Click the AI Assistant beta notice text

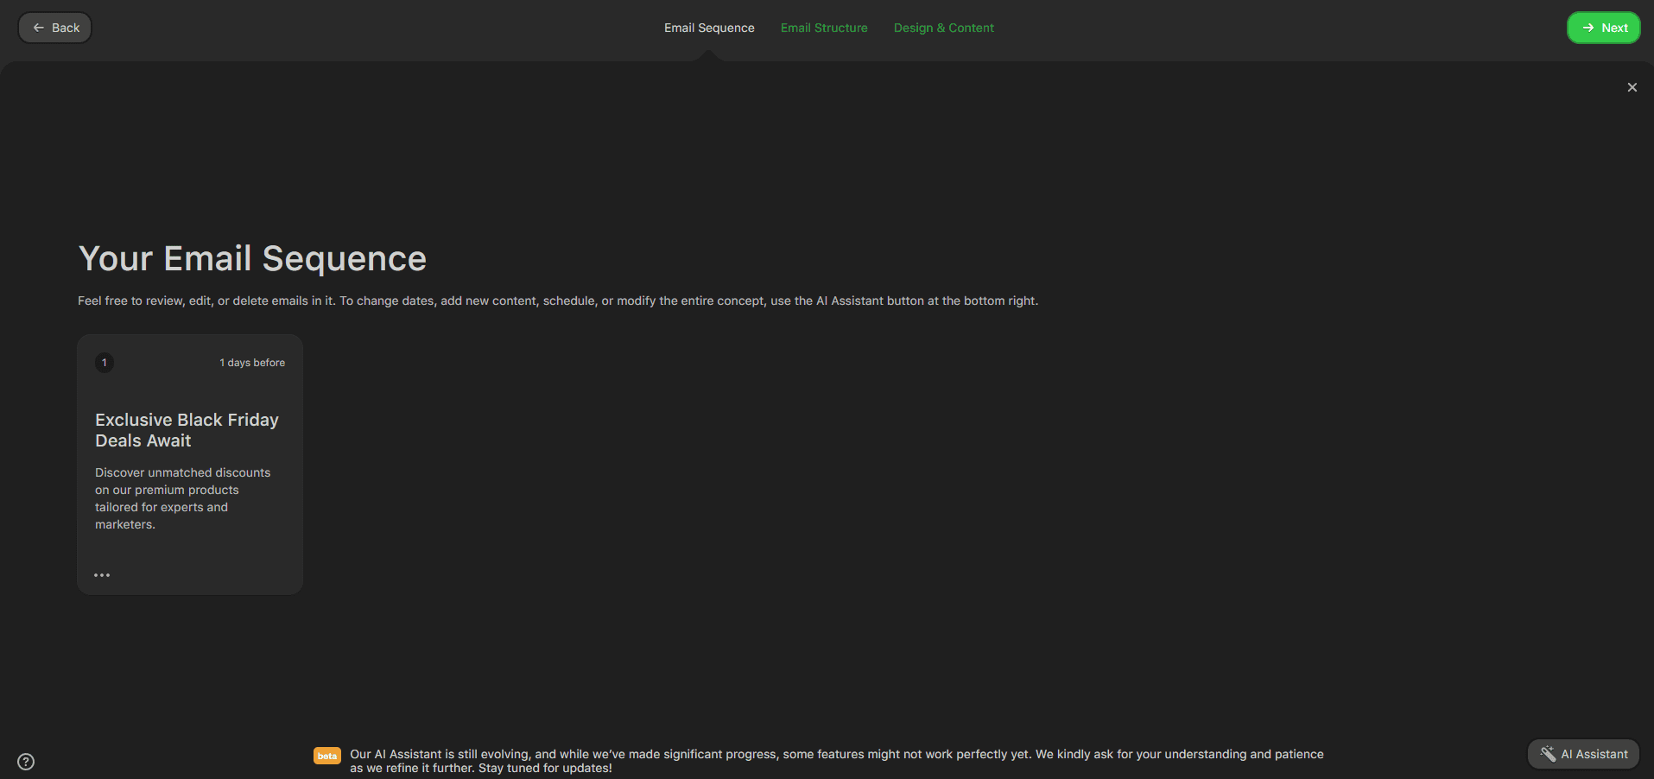pos(836,760)
